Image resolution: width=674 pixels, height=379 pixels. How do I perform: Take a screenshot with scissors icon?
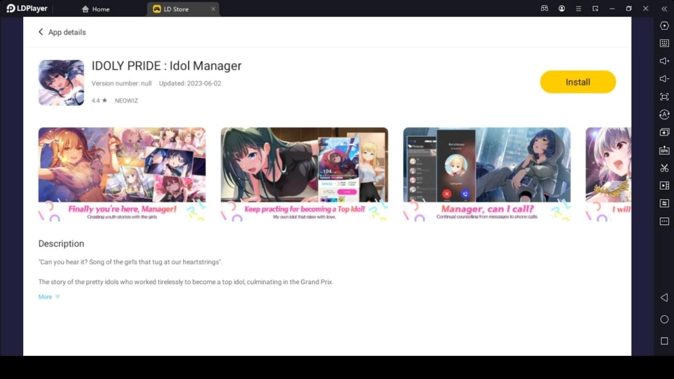[x=664, y=168]
